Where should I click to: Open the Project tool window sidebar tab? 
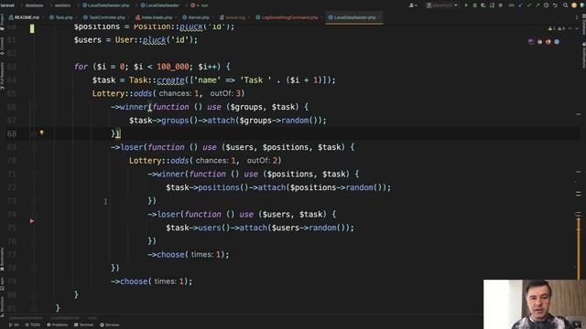(x=2, y=22)
